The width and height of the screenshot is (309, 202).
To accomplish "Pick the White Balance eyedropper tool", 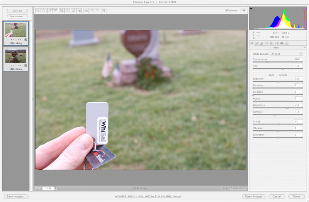I will tap(50, 11).
